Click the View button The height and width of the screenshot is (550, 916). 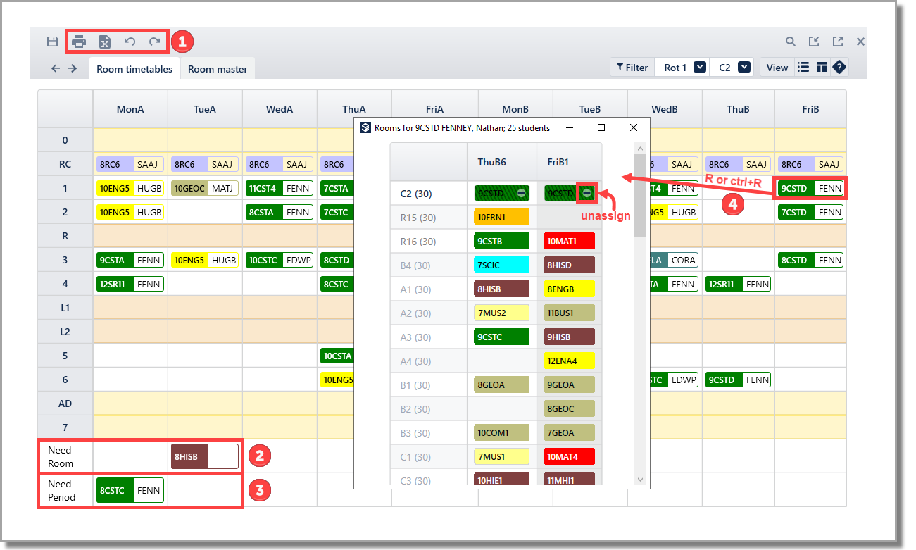tap(777, 68)
